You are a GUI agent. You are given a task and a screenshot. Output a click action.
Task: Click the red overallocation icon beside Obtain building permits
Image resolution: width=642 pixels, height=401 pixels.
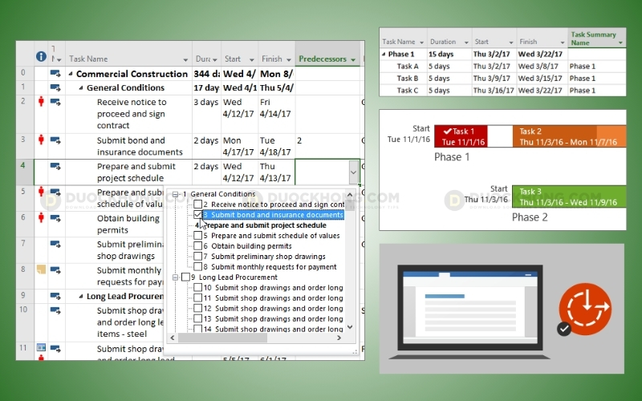(41, 217)
